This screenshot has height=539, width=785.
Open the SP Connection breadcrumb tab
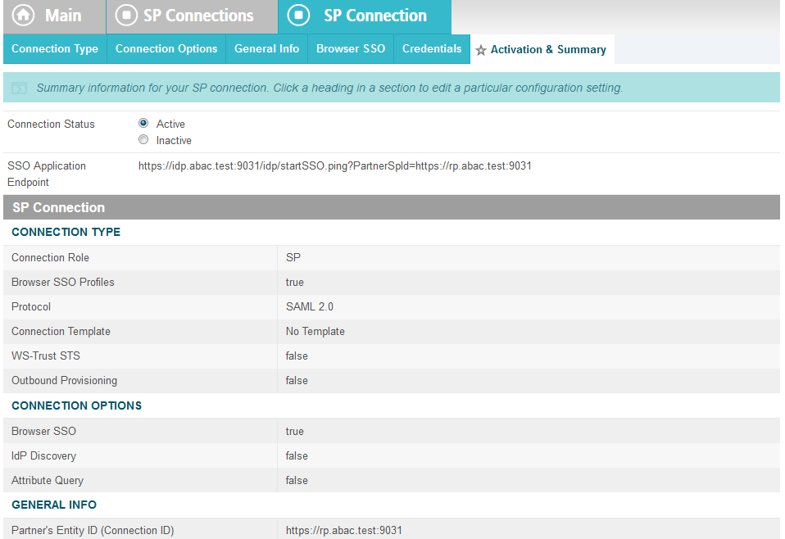coord(365,17)
